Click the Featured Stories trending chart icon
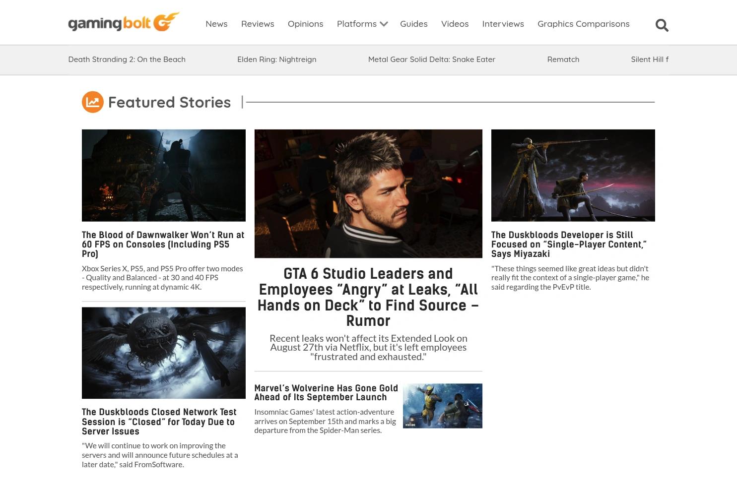737x491 pixels. click(93, 102)
